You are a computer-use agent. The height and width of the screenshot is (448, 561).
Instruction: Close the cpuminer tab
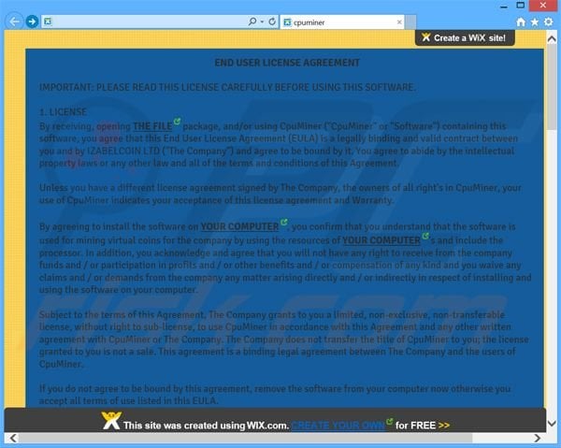(x=399, y=22)
